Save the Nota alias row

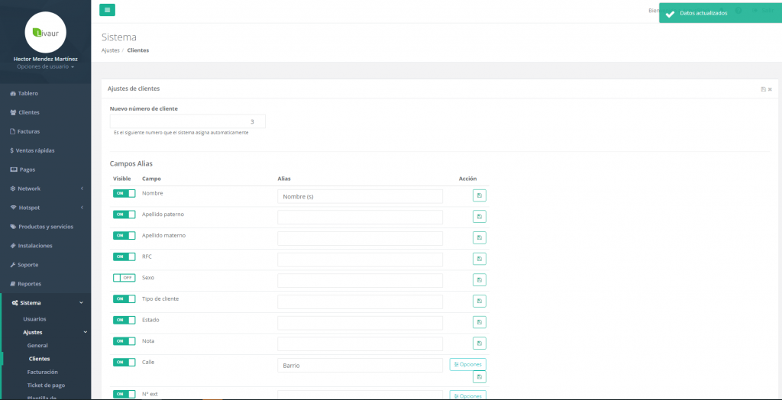point(480,344)
